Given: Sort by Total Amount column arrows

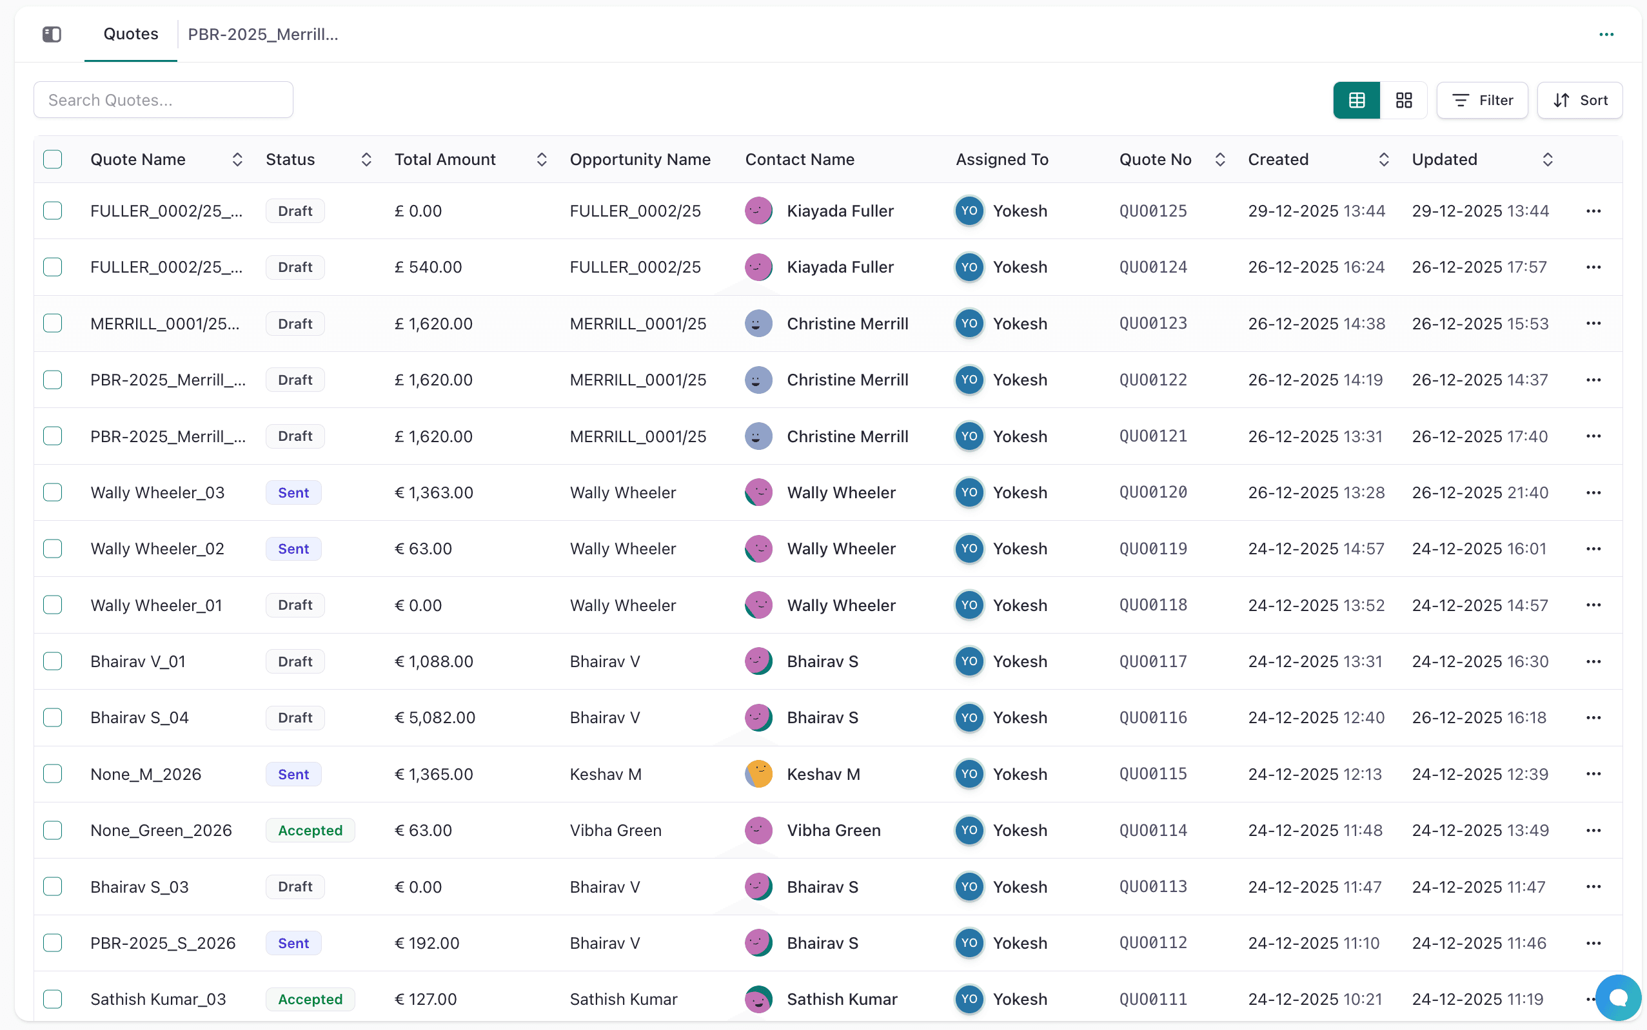Looking at the screenshot, I should click(542, 159).
